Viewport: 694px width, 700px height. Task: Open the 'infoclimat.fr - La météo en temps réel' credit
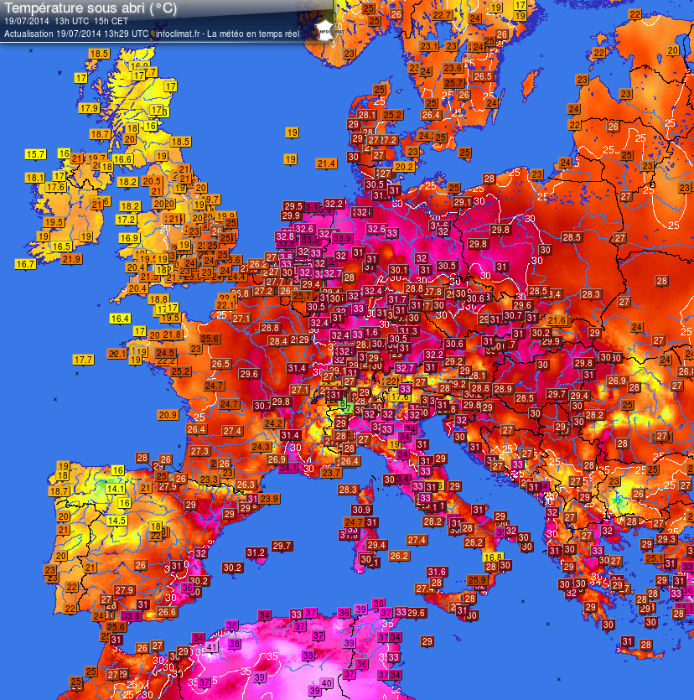pos(227,34)
